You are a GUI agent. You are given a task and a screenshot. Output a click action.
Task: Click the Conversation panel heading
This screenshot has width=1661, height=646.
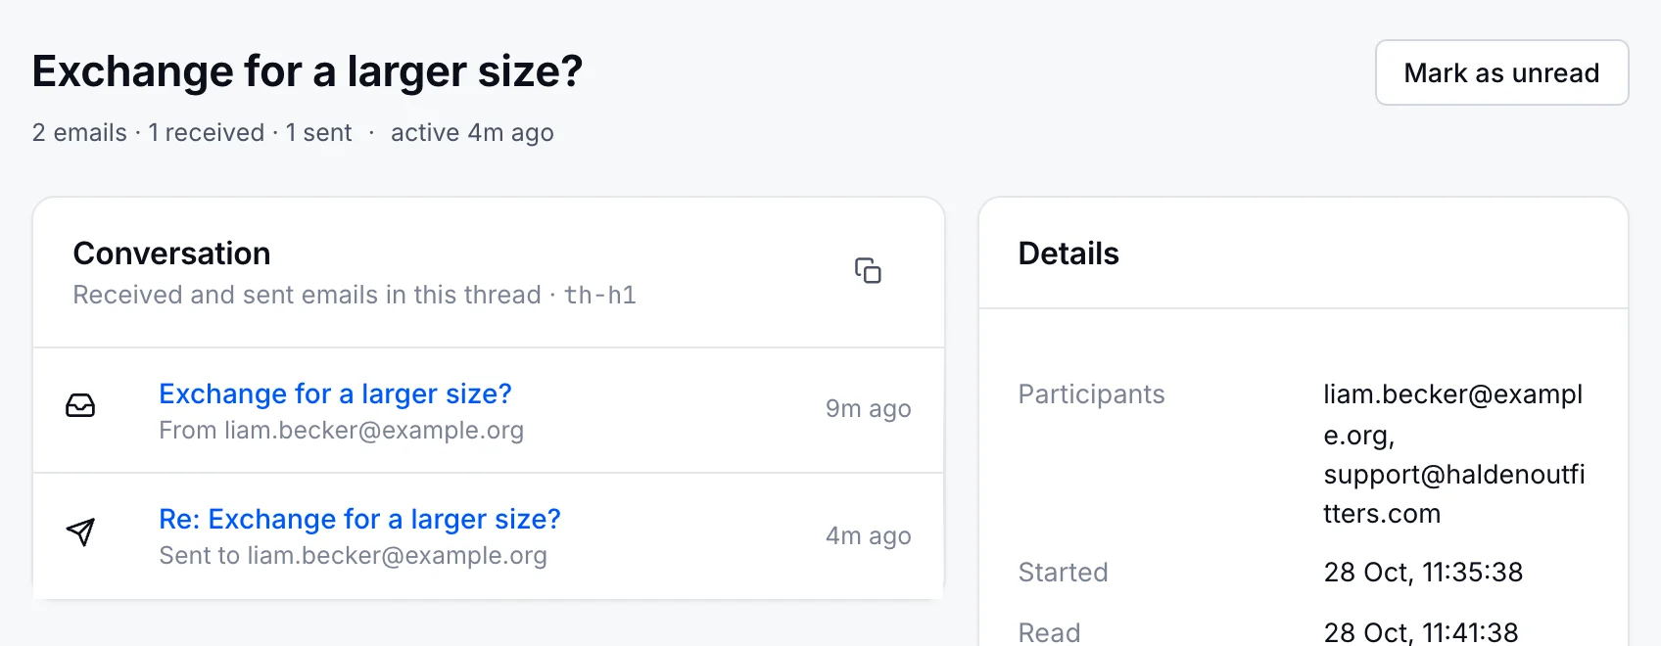(x=171, y=254)
